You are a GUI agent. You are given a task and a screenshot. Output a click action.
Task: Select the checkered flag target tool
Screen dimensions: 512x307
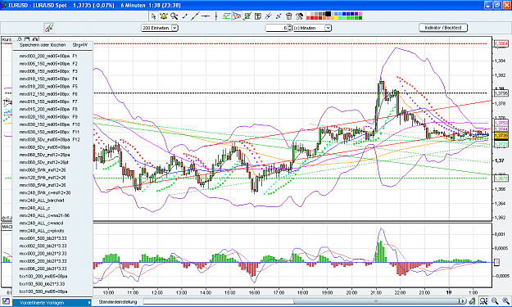click(247, 16)
